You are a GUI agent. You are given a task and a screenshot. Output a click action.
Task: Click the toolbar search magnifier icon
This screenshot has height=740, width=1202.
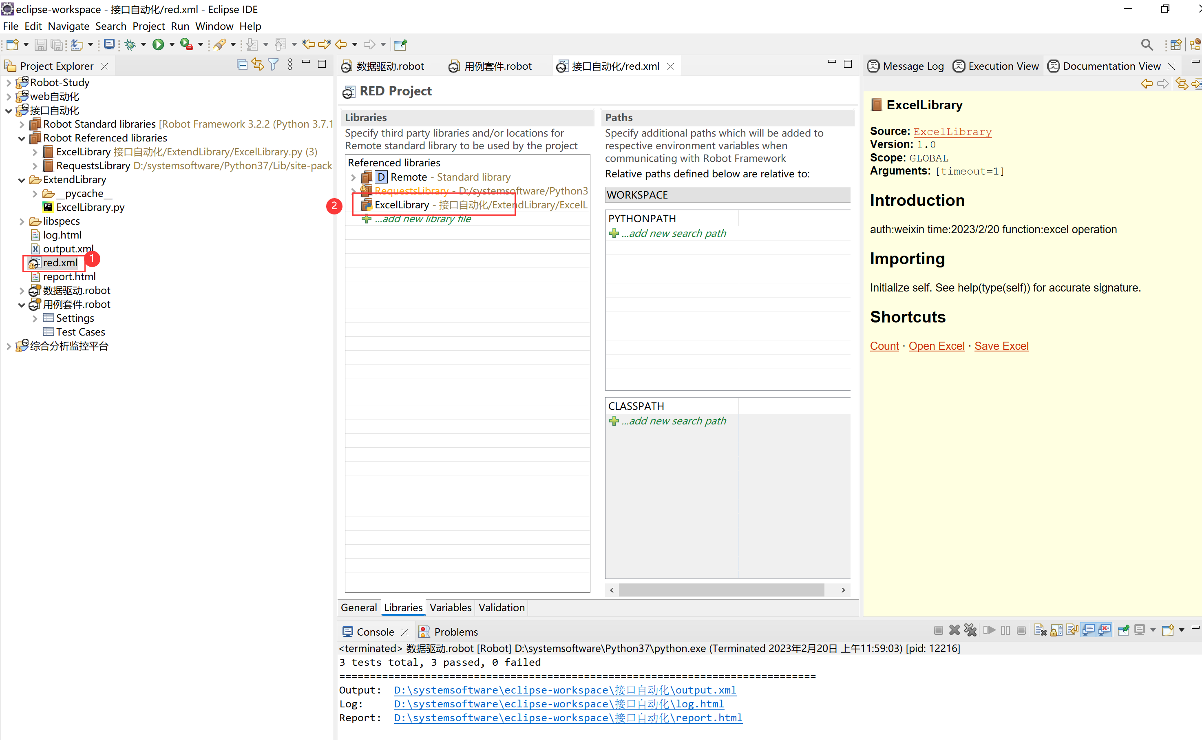click(x=1146, y=44)
